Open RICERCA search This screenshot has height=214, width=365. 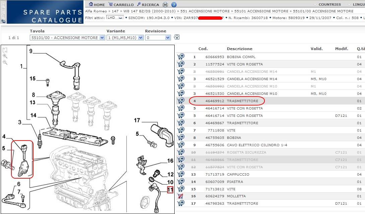pos(148,4)
